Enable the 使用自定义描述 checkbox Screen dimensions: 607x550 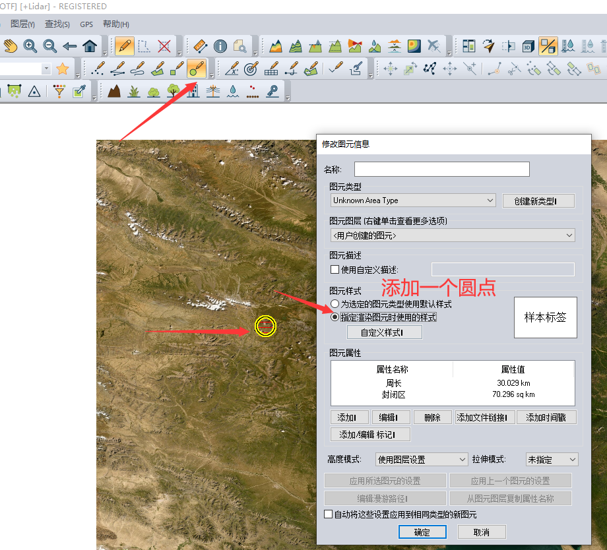tap(335, 268)
